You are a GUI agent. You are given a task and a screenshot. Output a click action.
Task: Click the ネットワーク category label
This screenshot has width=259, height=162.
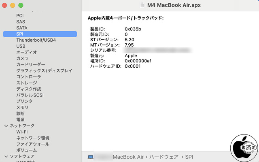coord(22,126)
